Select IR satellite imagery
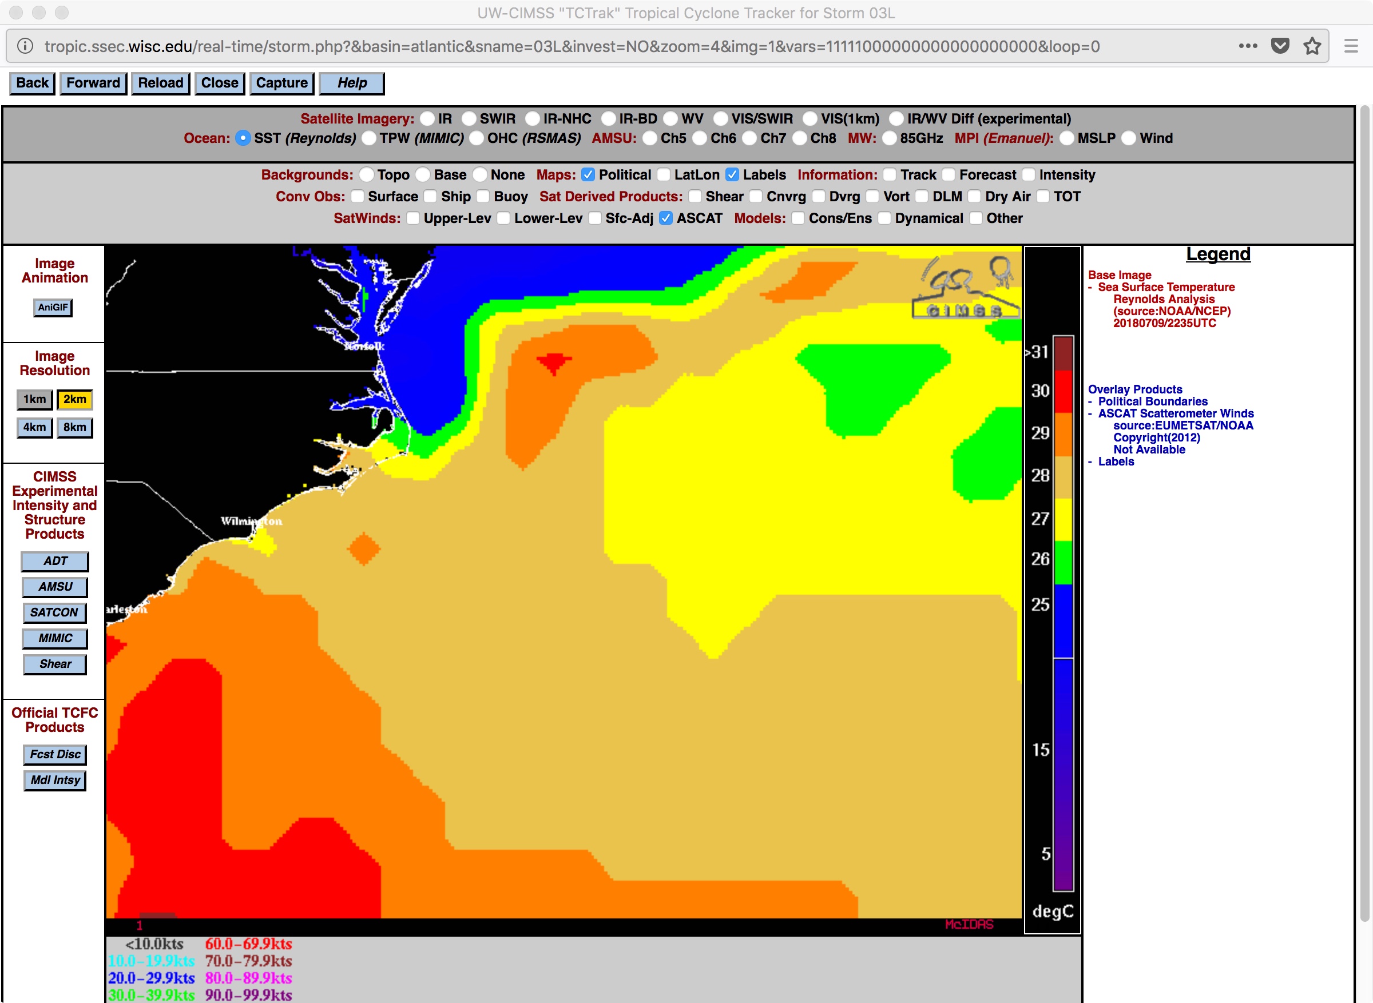The image size is (1373, 1003). [427, 118]
